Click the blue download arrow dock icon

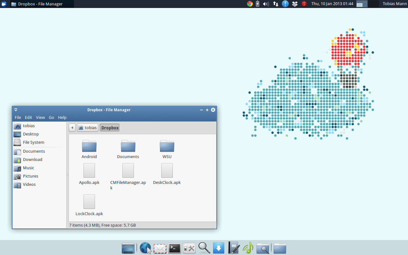click(x=219, y=248)
